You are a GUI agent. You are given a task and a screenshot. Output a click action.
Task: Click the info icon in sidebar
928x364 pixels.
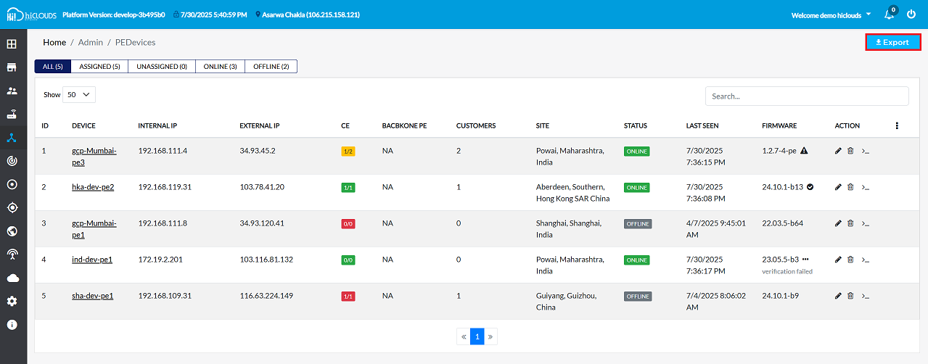coord(12,324)
